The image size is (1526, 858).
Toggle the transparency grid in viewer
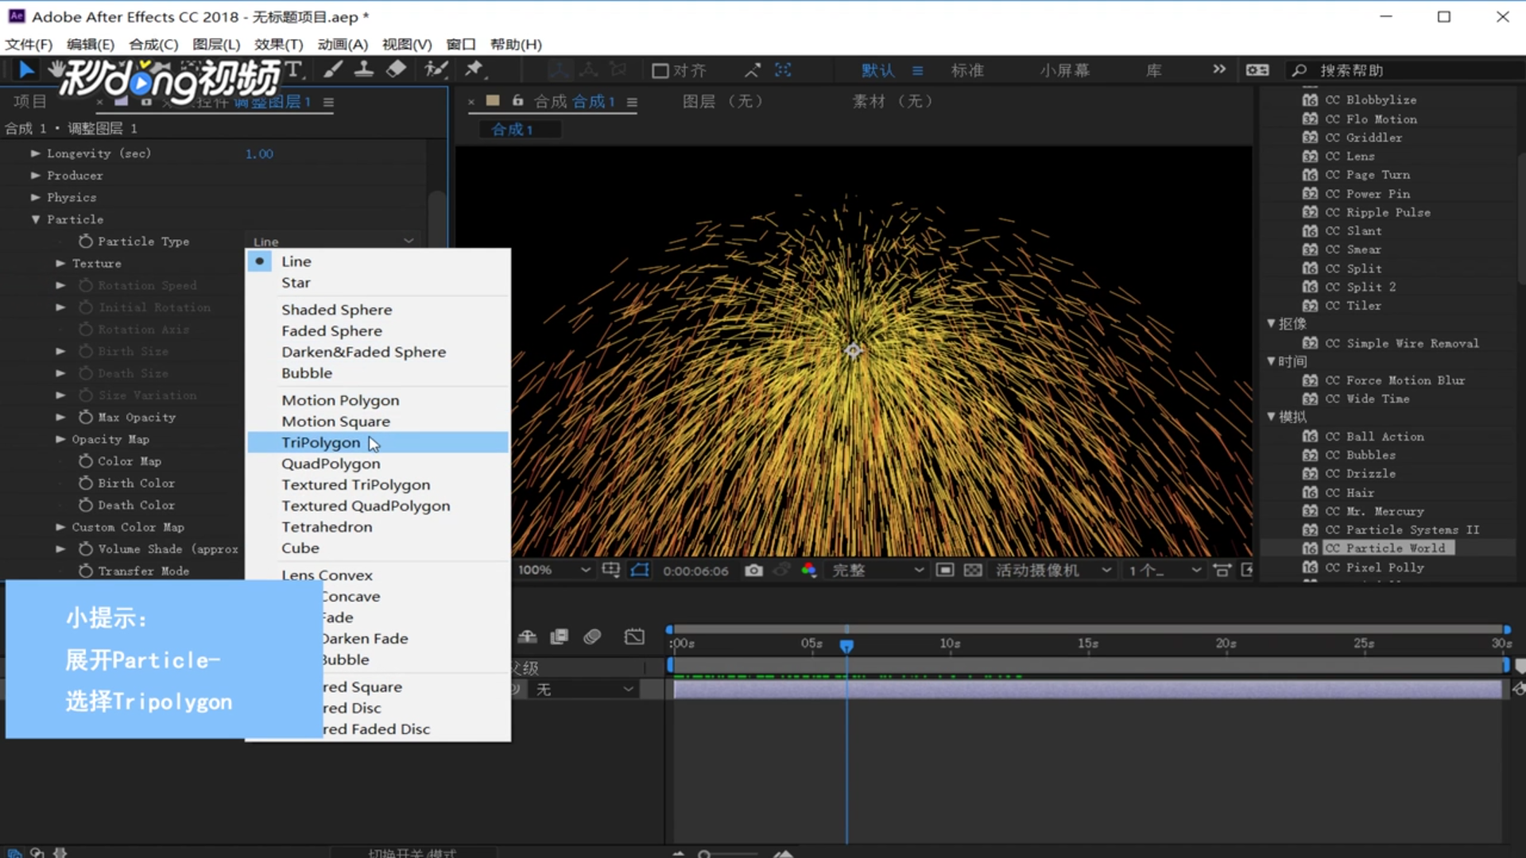click(x=973, y=570)
